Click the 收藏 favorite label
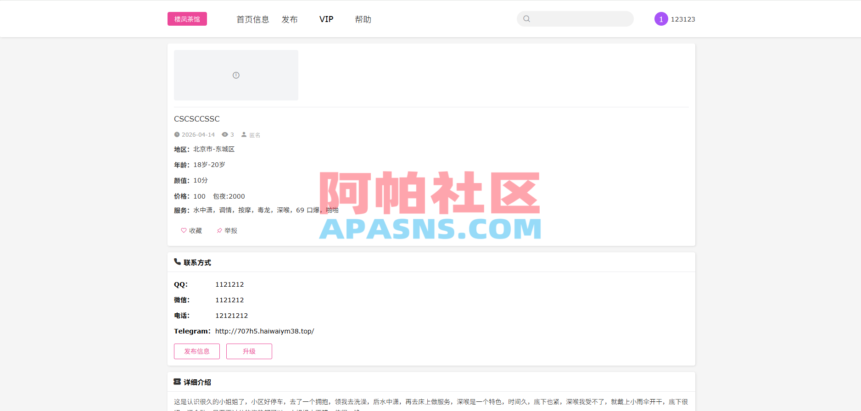The height and width of the screenshot is (411, 861). click(x=196, y=231)
